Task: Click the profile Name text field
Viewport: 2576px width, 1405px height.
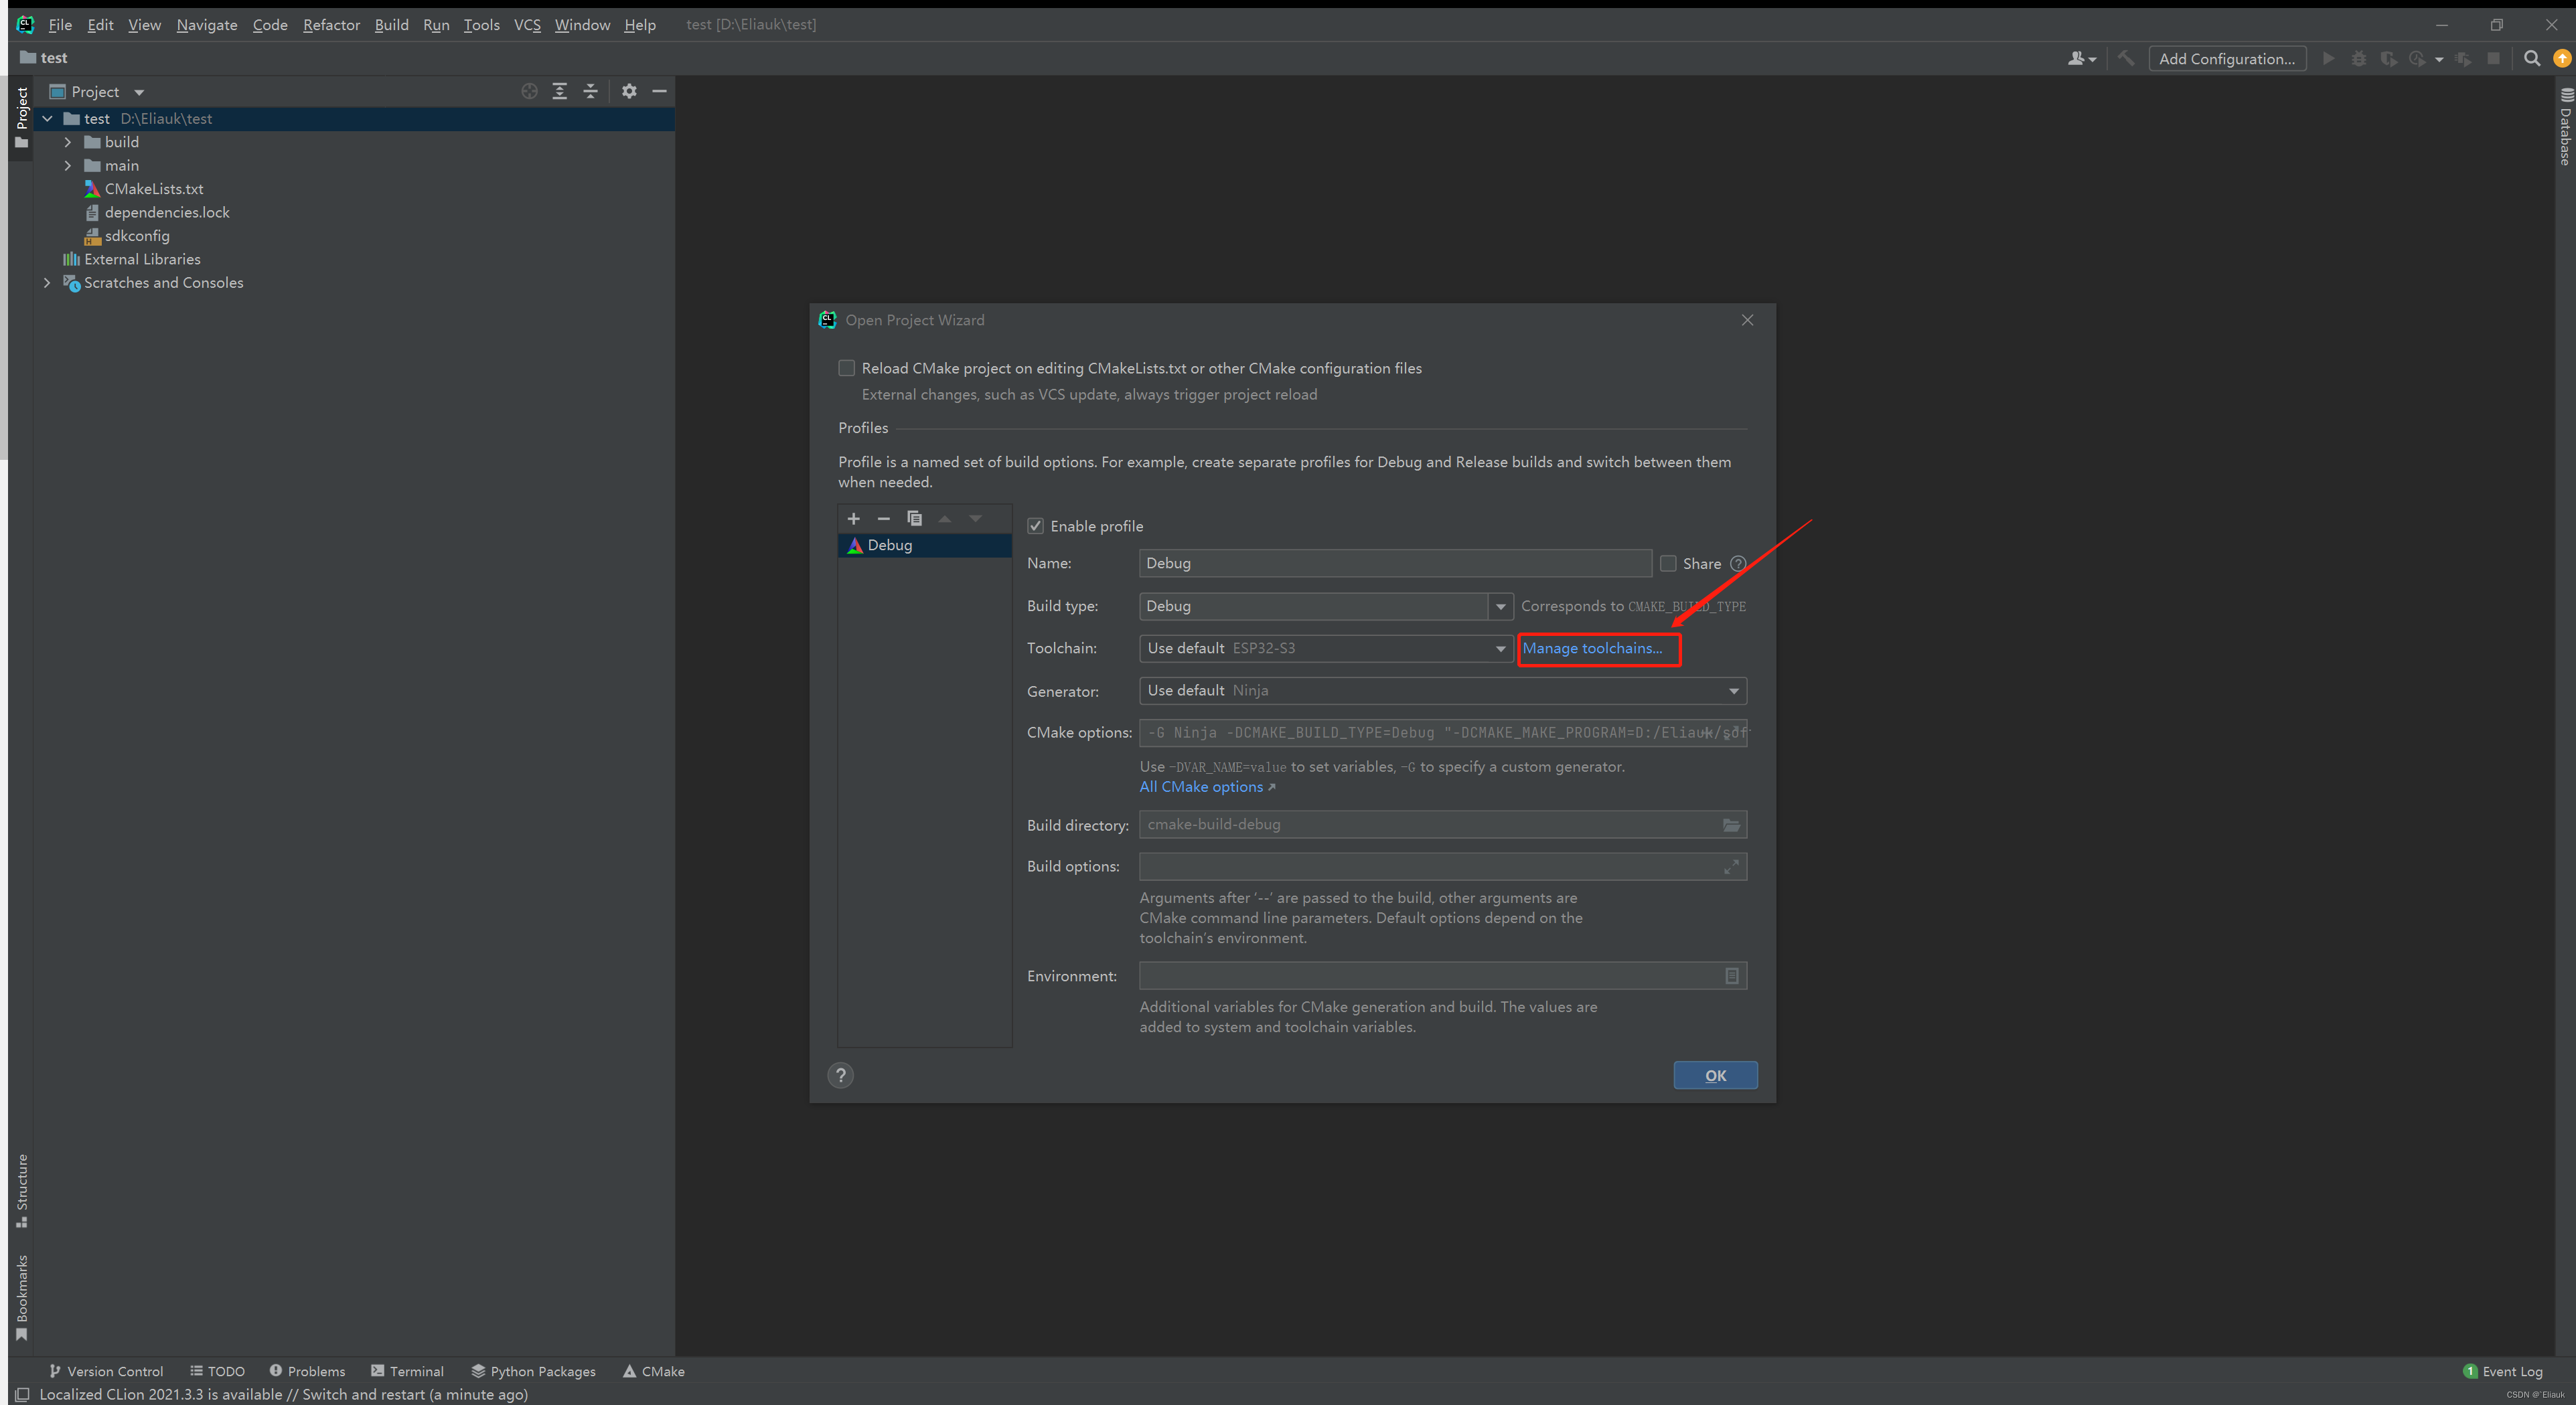Action: (1394, 562)
